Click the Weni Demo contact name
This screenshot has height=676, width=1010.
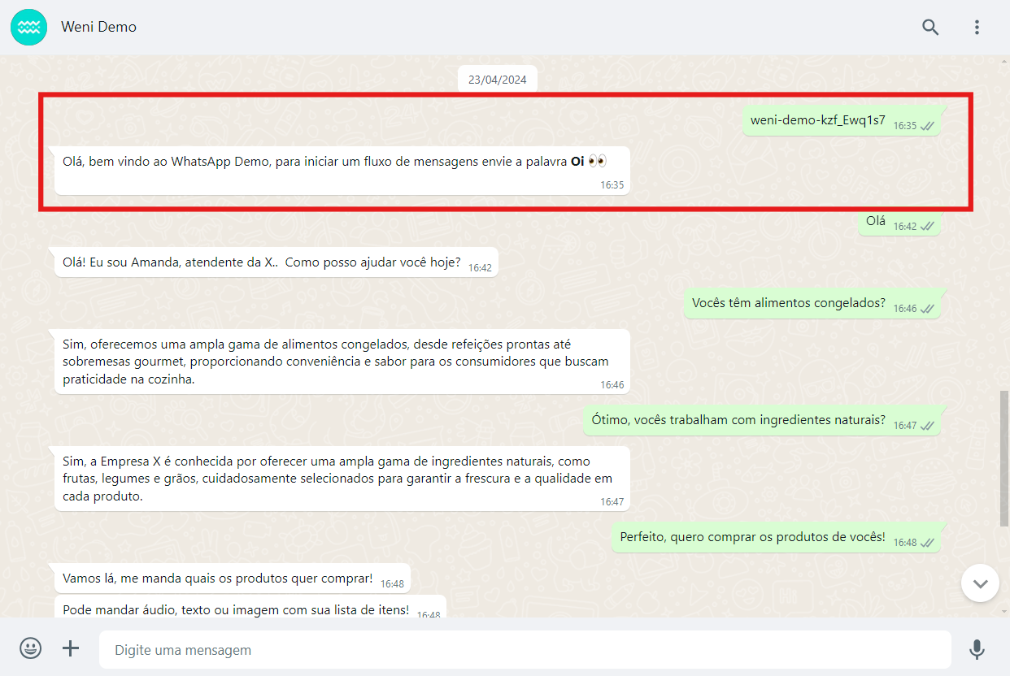pyautogui.click(x=98, y=27)
